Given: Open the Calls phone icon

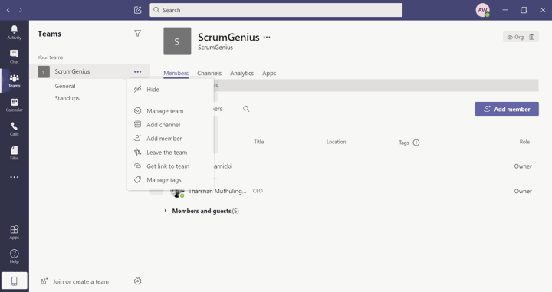Looking at the screenshot, I should (14, 129).
